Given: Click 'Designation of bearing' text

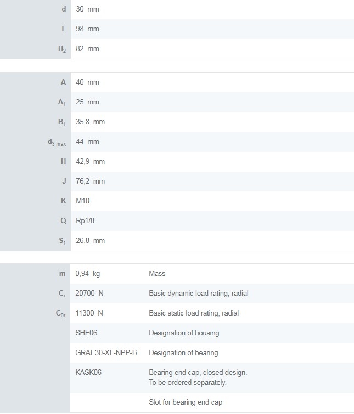Looking at the screenshot, I should pyautogui.click(x=183, y=353).
